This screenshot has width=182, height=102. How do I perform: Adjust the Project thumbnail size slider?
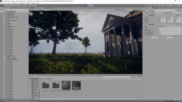coord(138,99)
